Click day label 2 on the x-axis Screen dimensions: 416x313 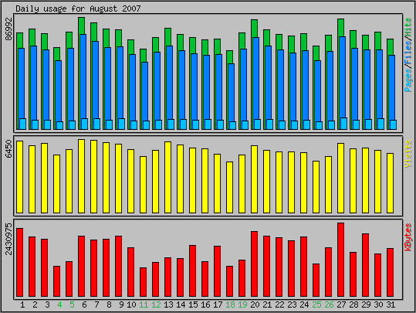[x=35, y=304]
